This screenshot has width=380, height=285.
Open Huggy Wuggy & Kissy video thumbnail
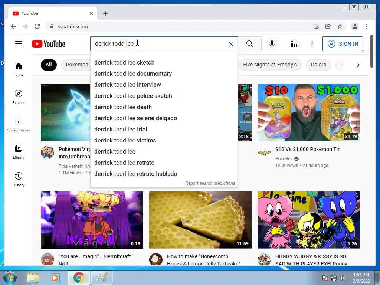tap(308, 220)
